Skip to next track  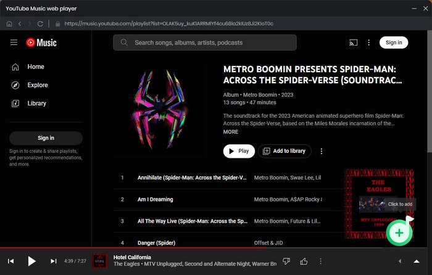(x=54, y=261)
